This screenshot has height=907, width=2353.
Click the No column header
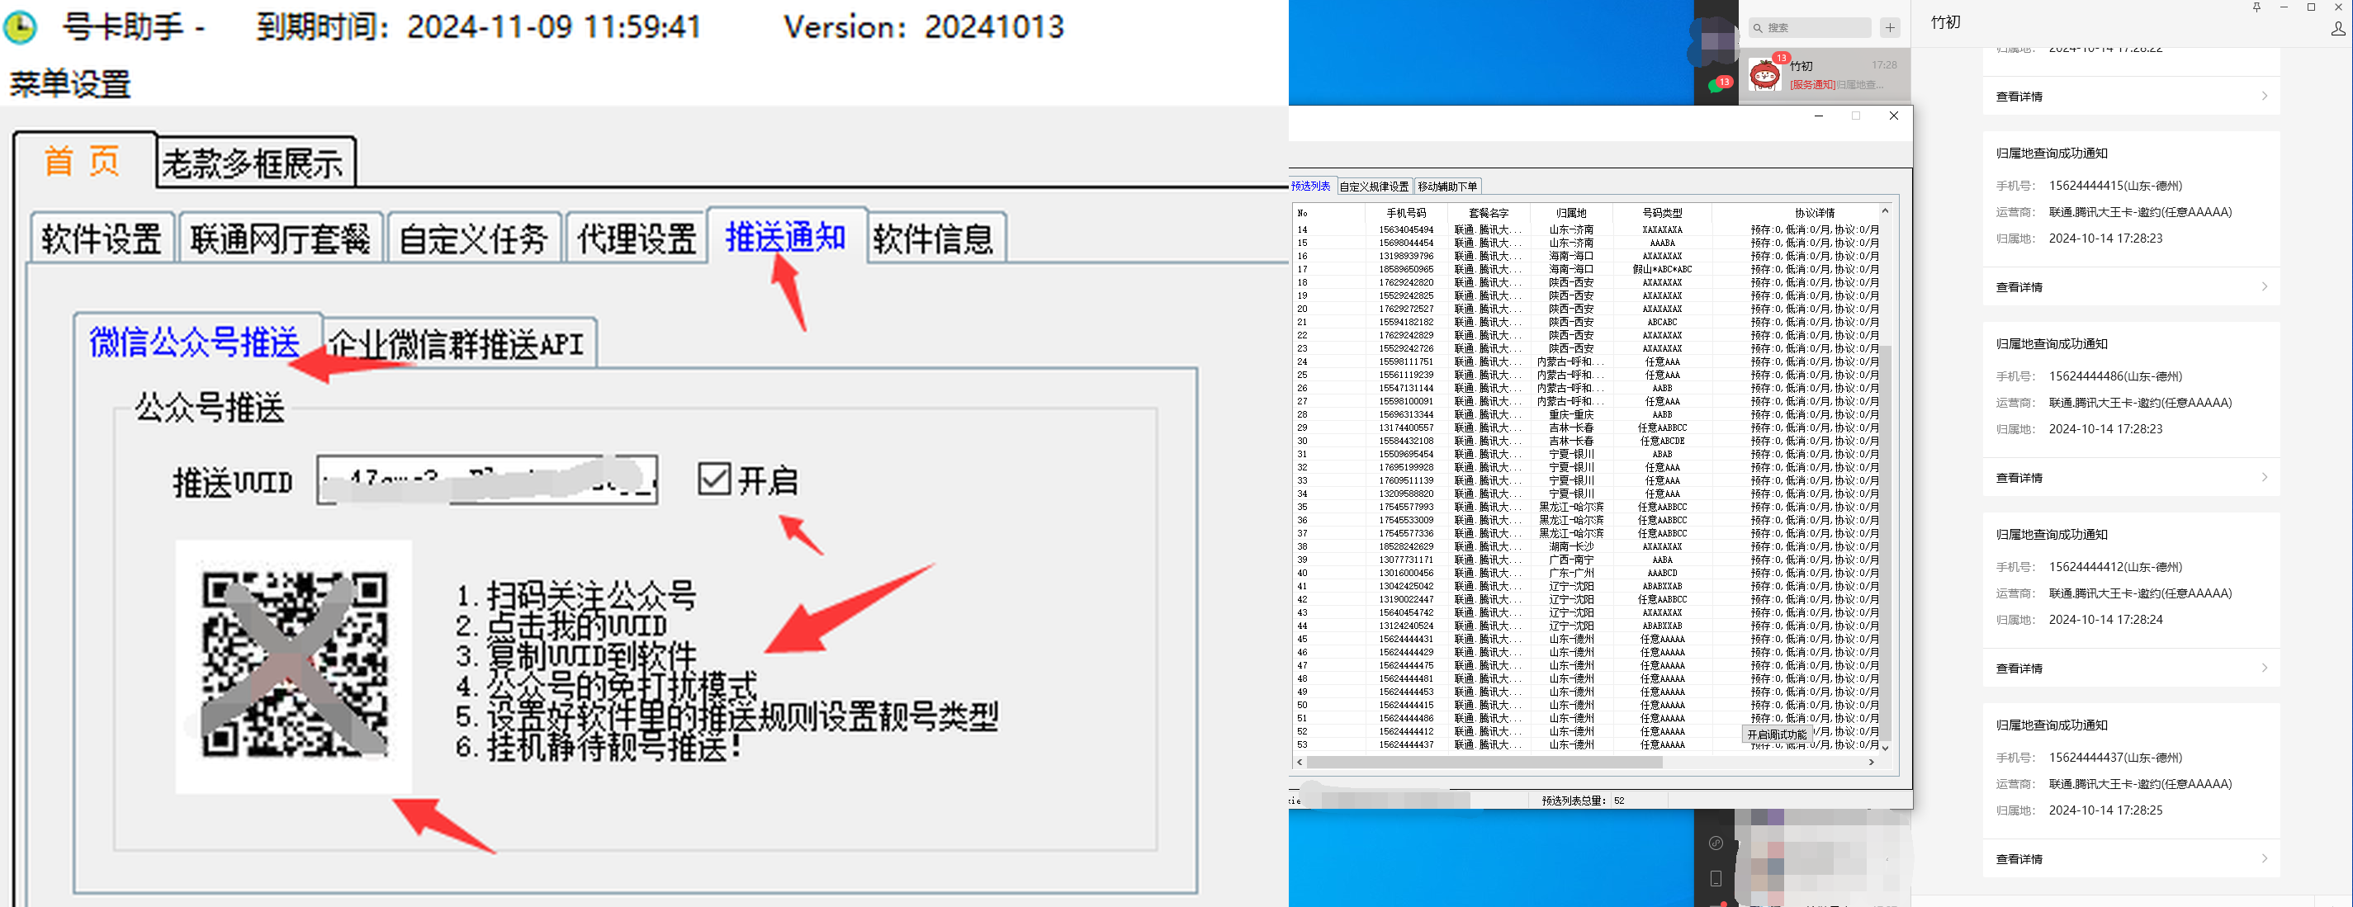click(1329, 213)
